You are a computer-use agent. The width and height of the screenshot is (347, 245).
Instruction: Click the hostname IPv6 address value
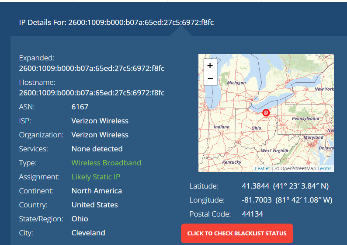click(92, 93)
